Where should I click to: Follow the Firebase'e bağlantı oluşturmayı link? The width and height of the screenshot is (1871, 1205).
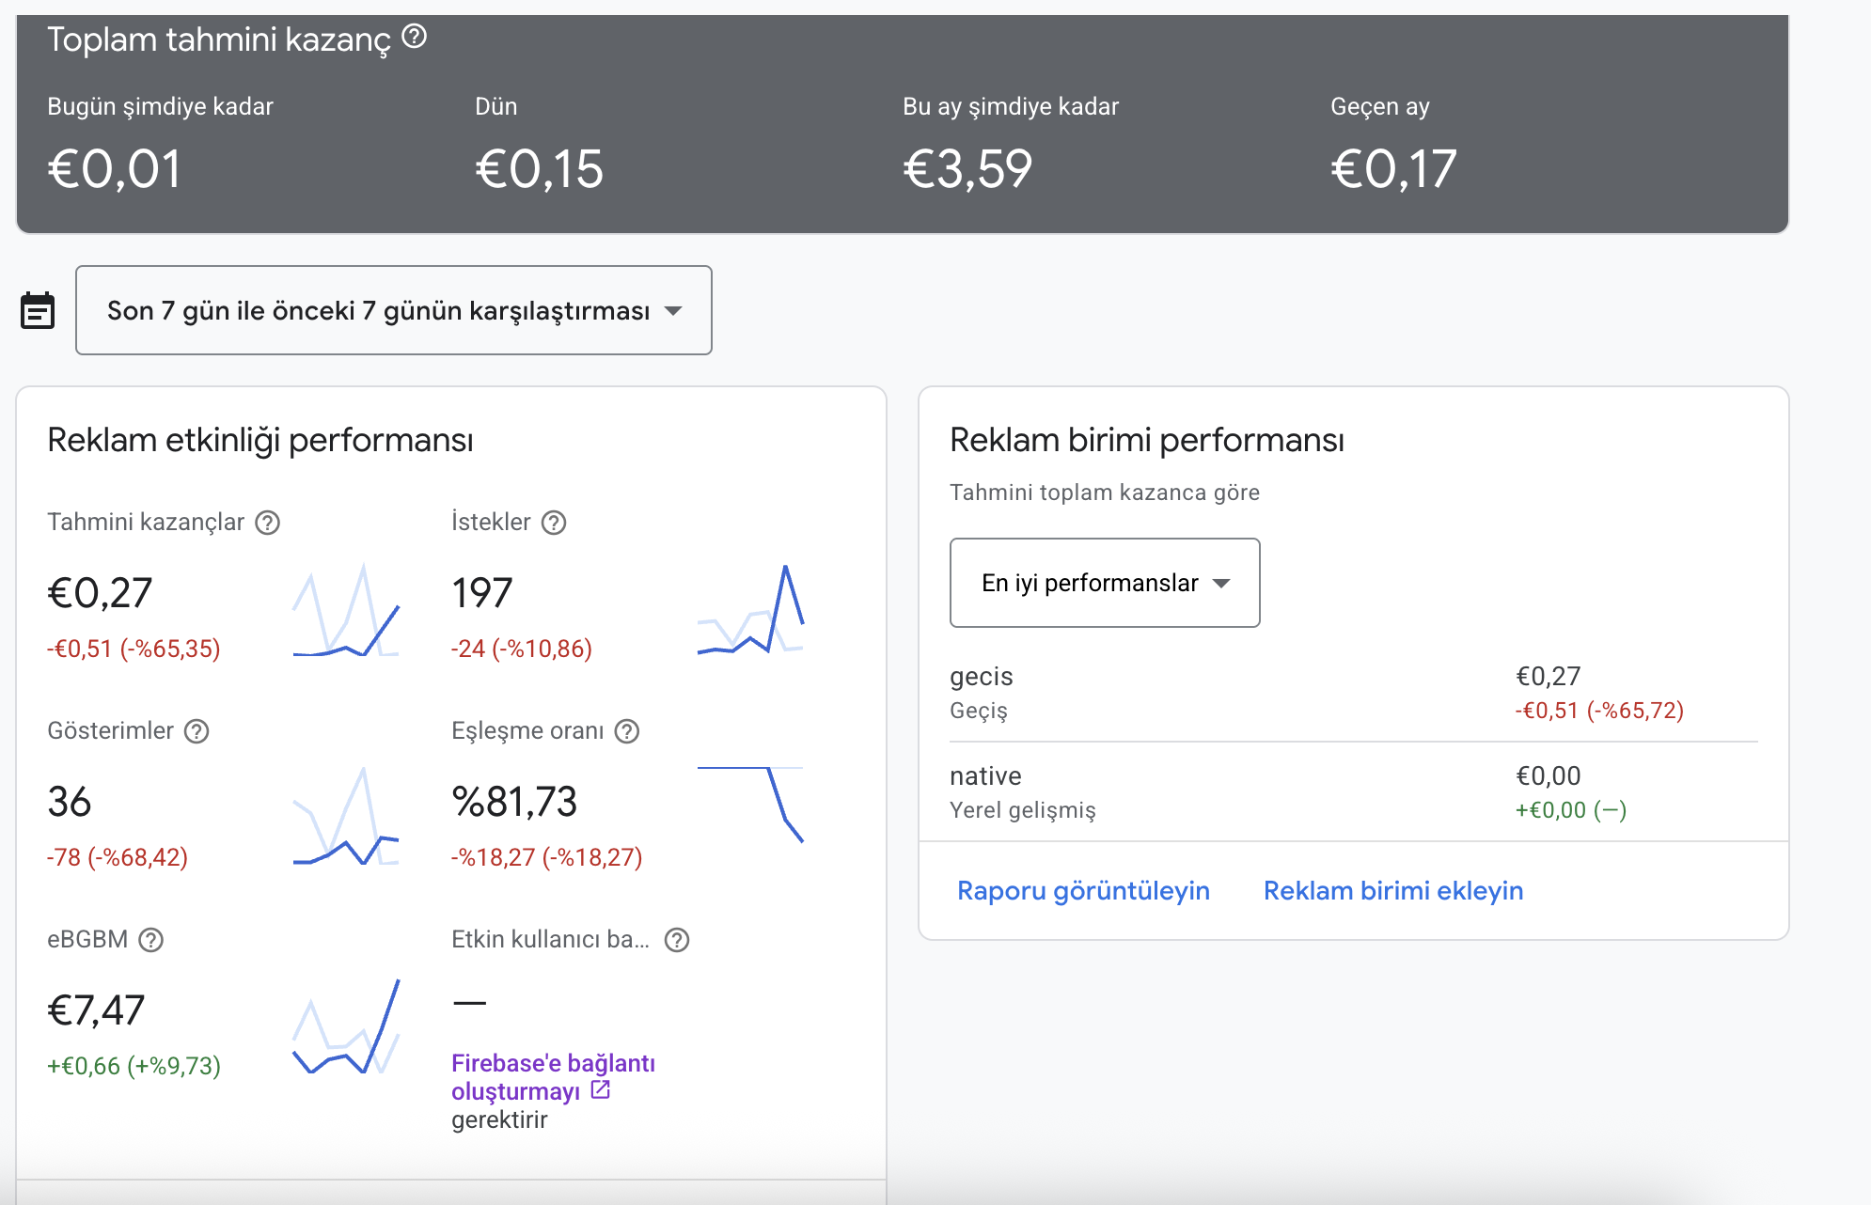pyautogui.click(x=553, y=1077)
